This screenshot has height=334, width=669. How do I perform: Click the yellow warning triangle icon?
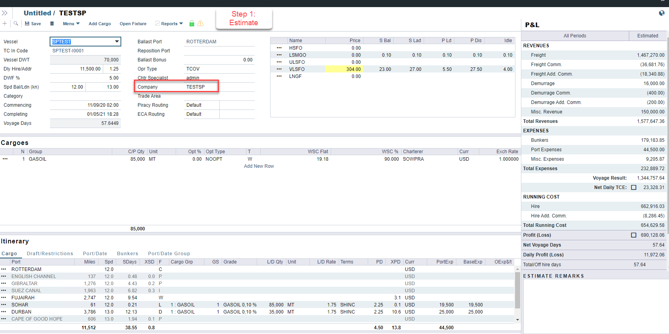tap(200, 24)
